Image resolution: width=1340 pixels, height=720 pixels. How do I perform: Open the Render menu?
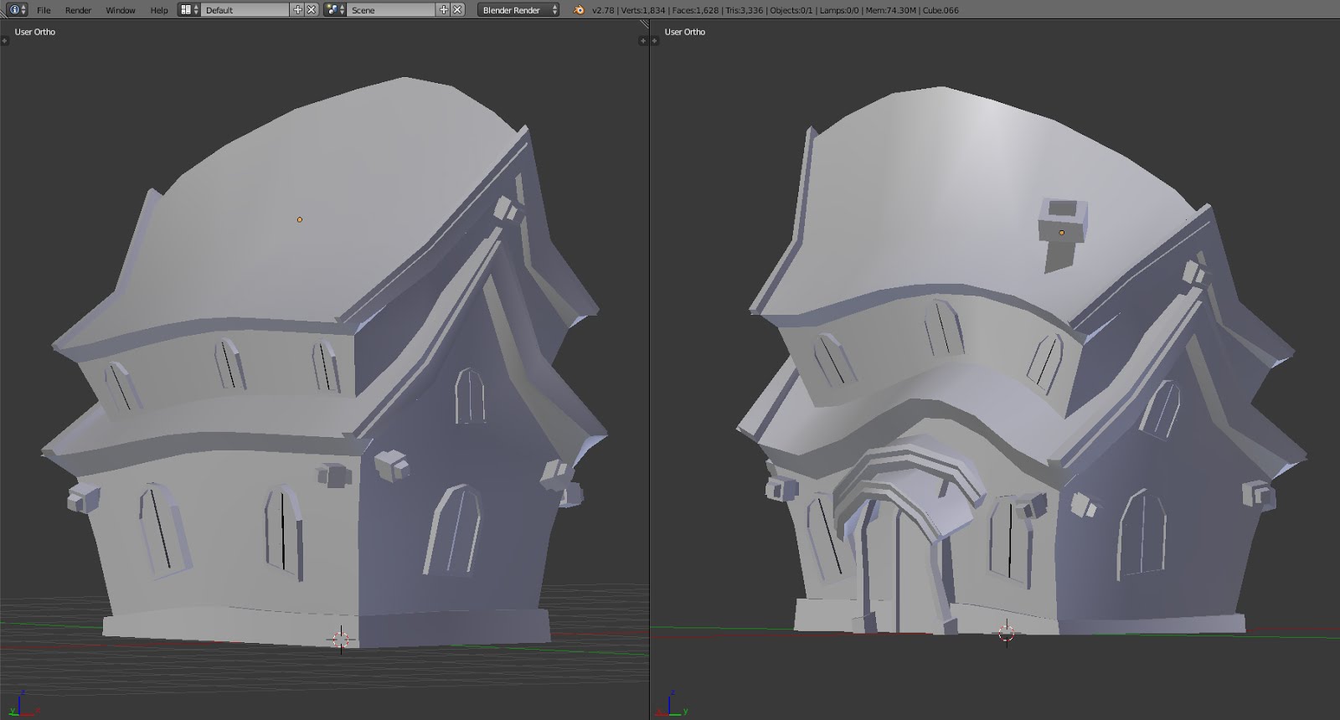(78, 10)
